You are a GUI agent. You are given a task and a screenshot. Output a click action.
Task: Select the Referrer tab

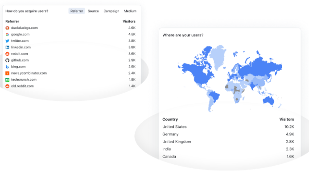(x=77, y=11)
